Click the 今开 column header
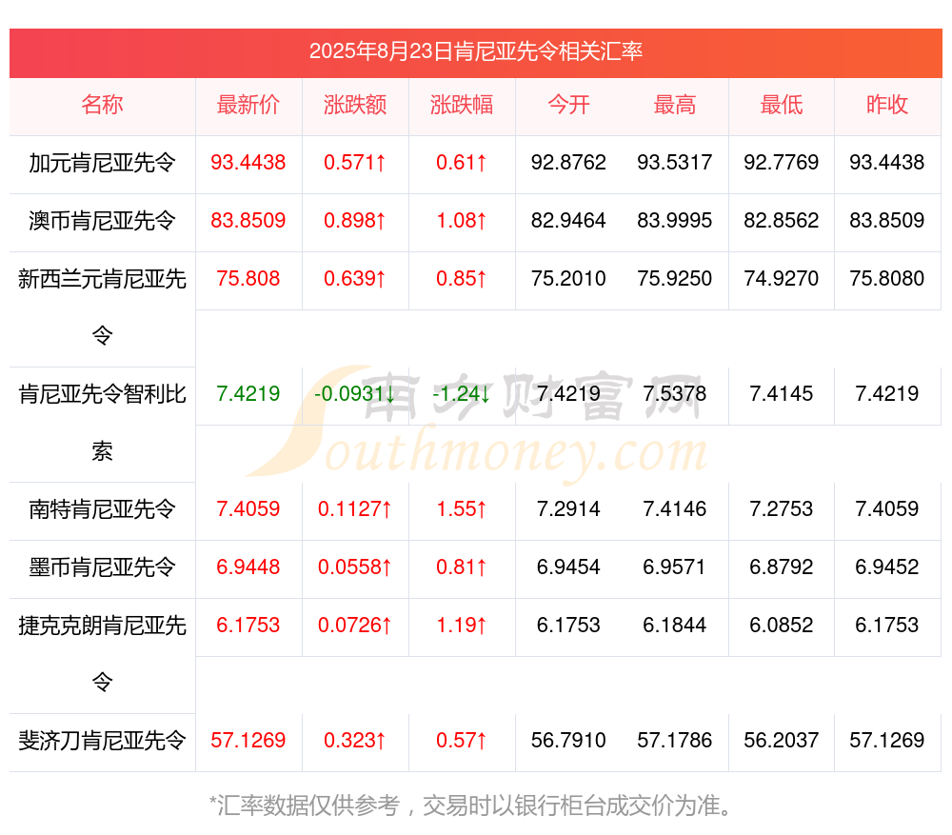 (x=568, y=105)
